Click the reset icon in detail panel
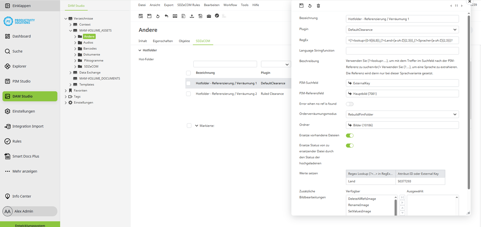Image resolution: width=481 pixels, height=227 pixels. pyautogui.click(x=310, y=6)
